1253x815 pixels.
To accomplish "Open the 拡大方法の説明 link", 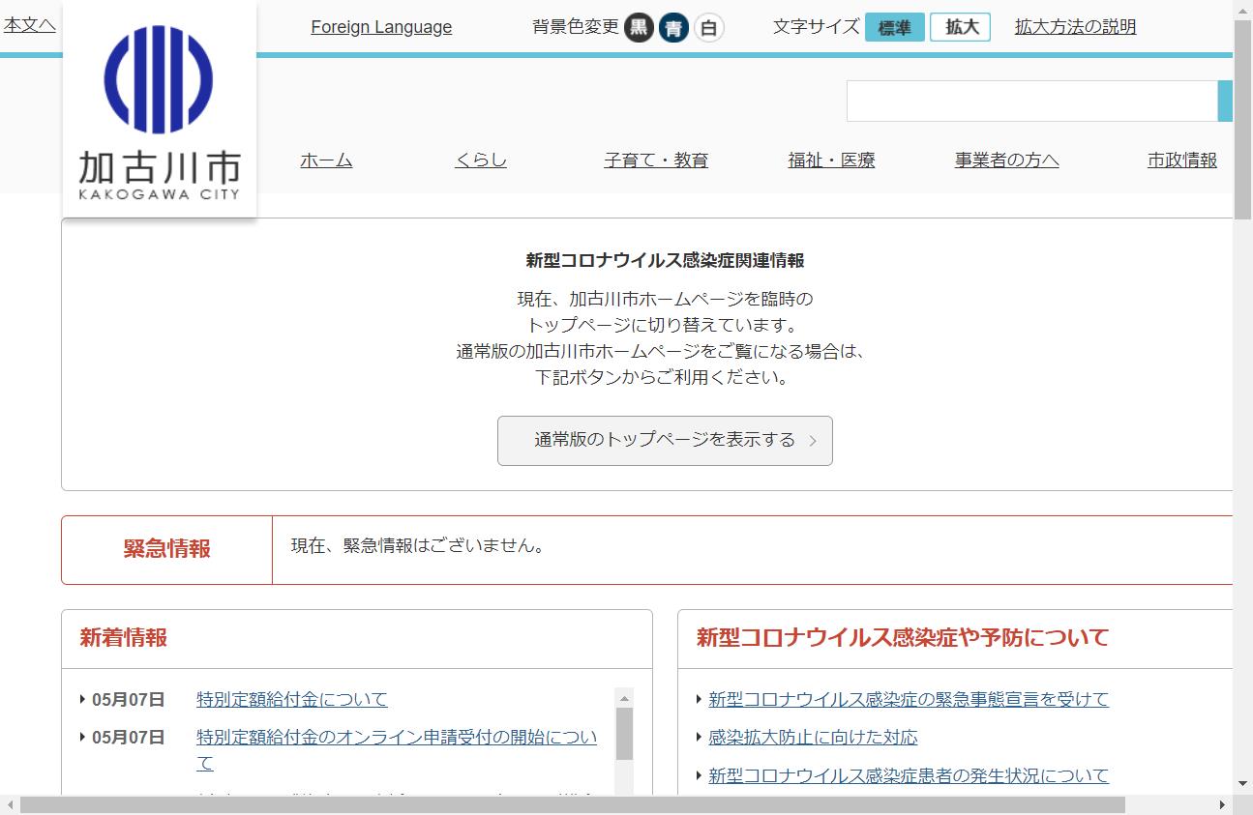I will [x=1075, y=27].
